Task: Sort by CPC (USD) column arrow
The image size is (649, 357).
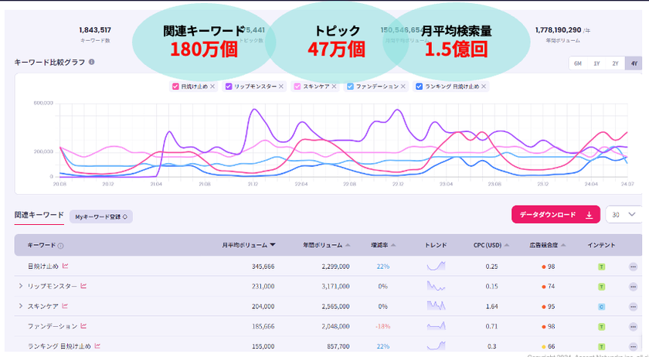Action: (x=507, y=245)
